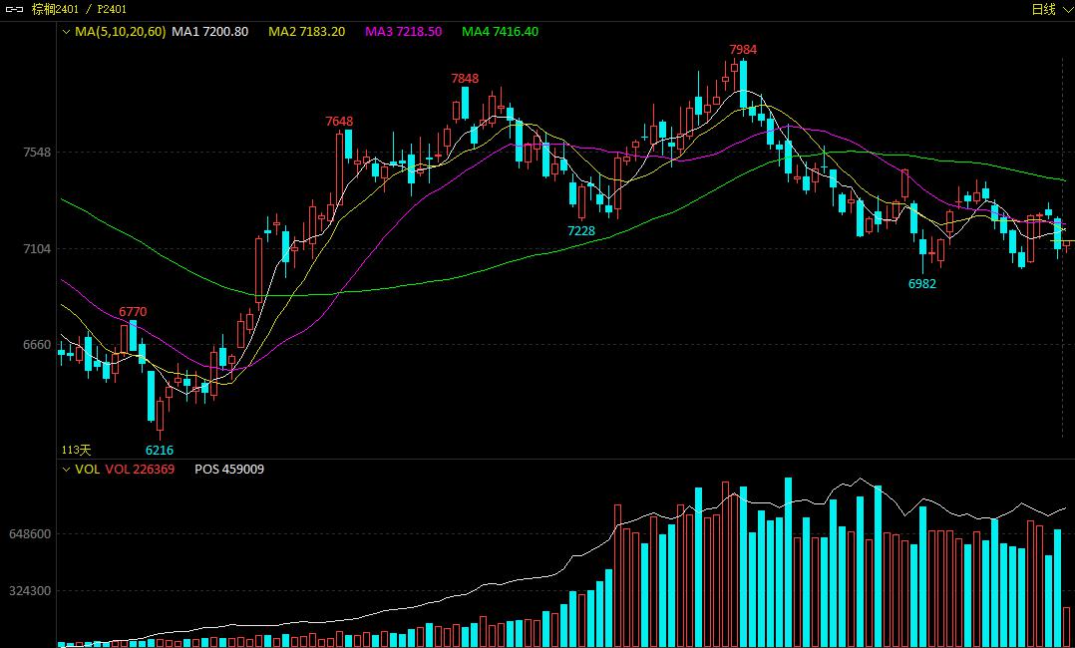The height and width of the screenshot is (648, 1075).
Task: Click the 7984 high price label
Action: [743, 50]
